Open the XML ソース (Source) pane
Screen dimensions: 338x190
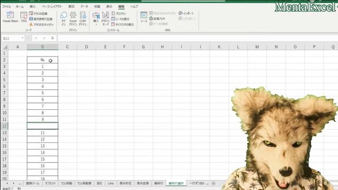144,17
